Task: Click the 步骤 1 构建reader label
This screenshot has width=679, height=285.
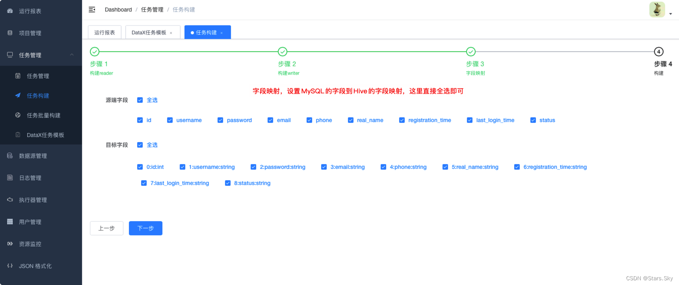Action: pos(101,68)
